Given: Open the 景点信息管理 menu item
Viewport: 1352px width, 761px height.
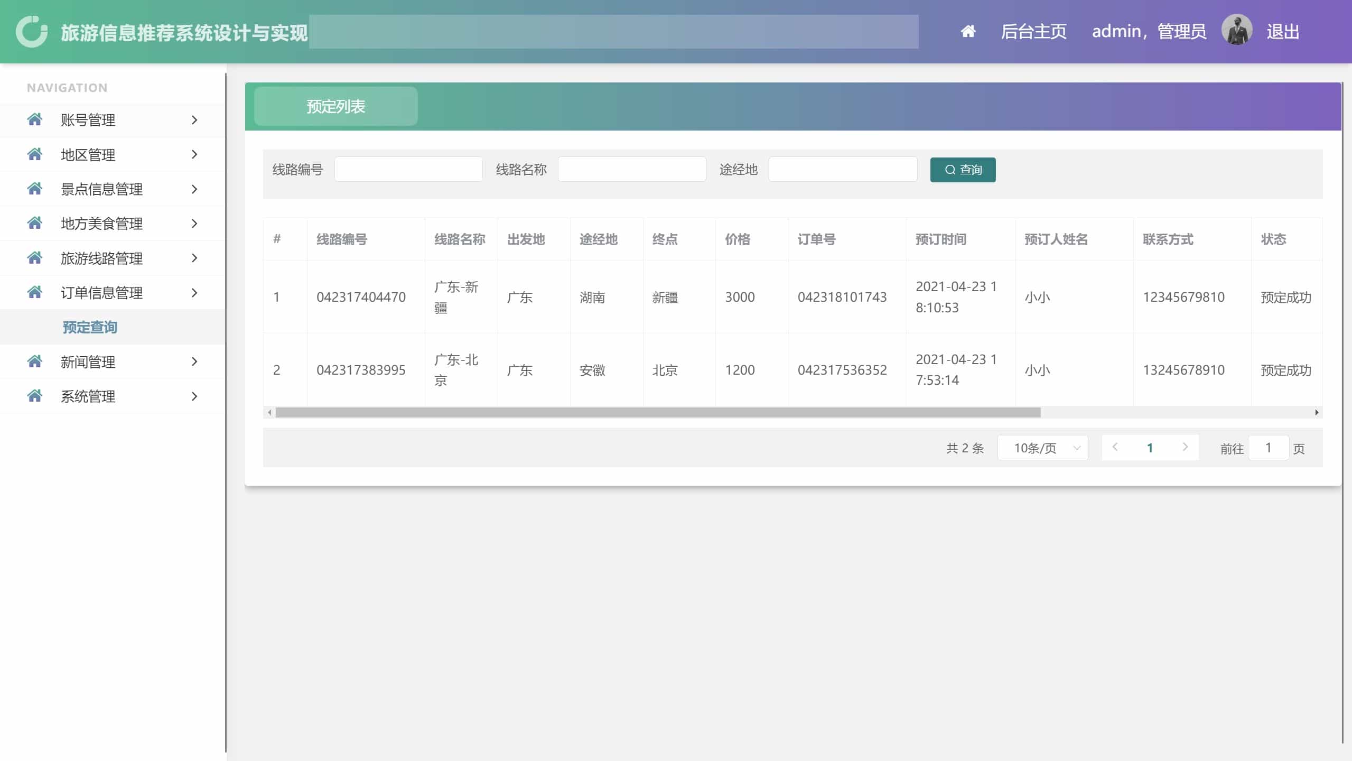Looking at the screenshot, I should [x=113, y=189].
